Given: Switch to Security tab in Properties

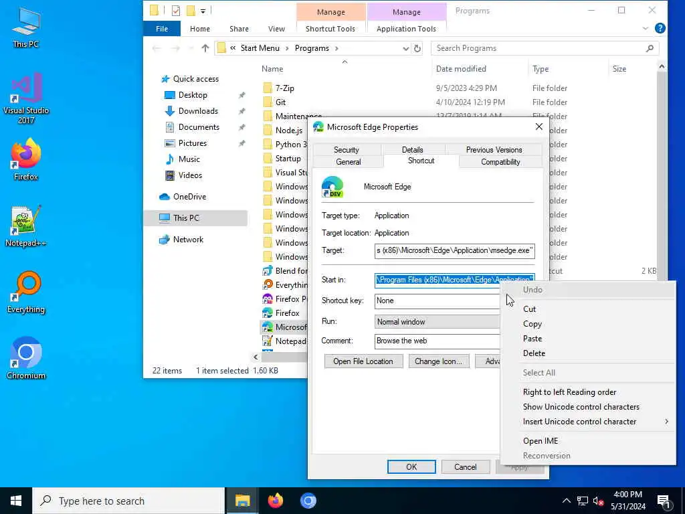Looking at the screenshot, I should coord(347,149).
